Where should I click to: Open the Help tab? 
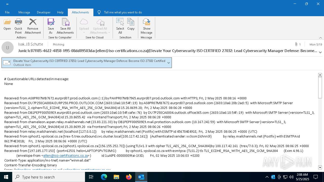coord(60,12)
